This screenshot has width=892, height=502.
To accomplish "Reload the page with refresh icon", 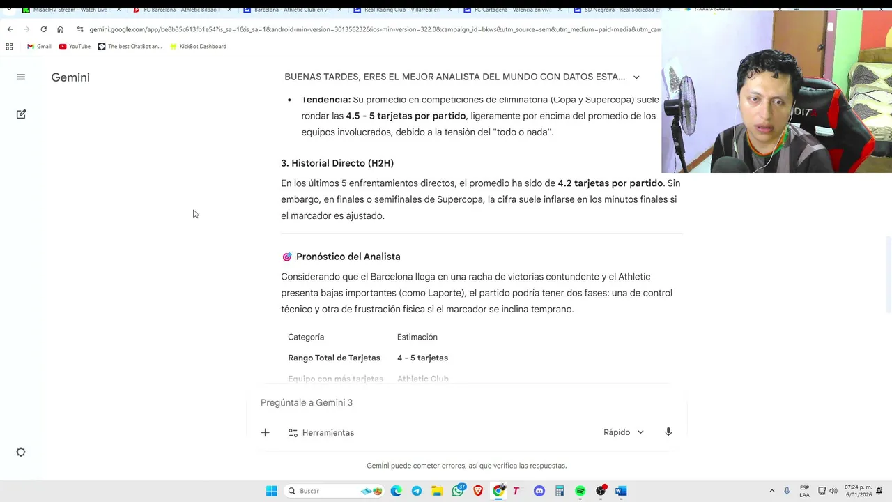I will [x=43, y=29].
